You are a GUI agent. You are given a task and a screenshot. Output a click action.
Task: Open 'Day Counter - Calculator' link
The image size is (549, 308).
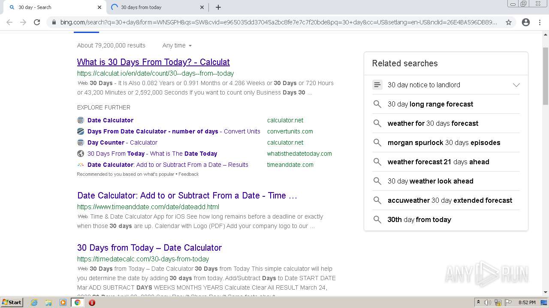point(122,142)
